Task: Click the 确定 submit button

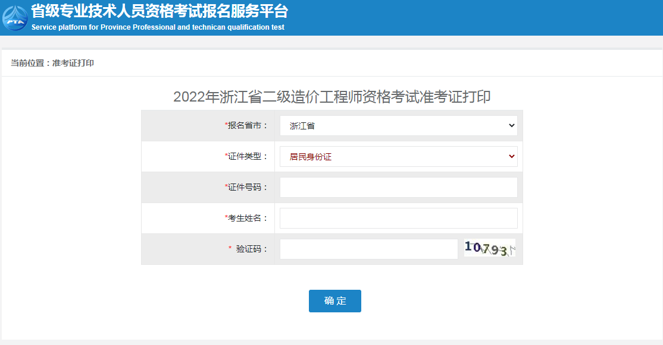Action: pos(335,300)
